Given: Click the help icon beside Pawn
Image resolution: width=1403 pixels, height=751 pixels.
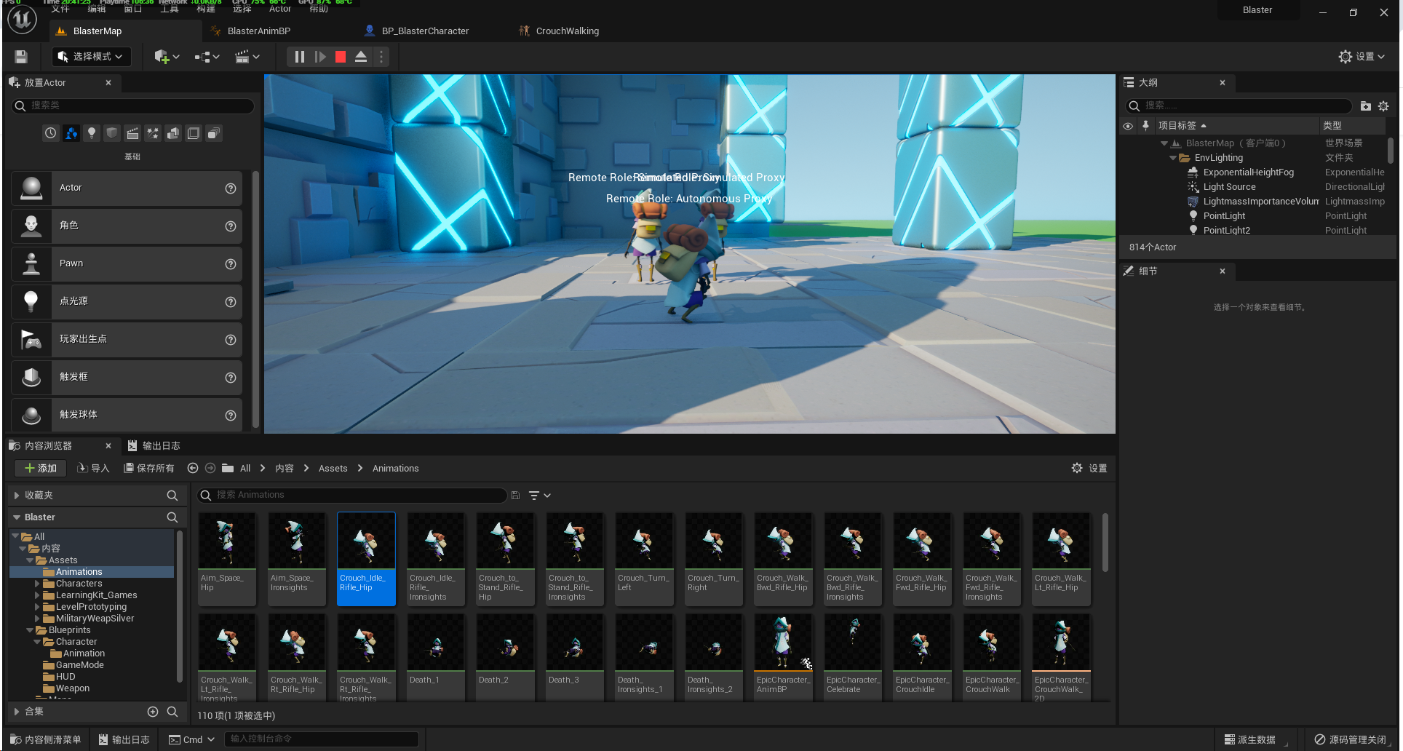Looking at the screenshot, I should (231, 264).
